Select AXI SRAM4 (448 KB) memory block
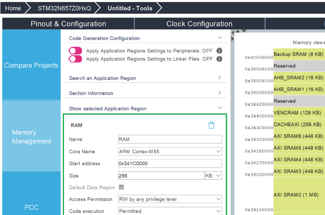This screenshot has width=325, height=215. click(299, 159)
